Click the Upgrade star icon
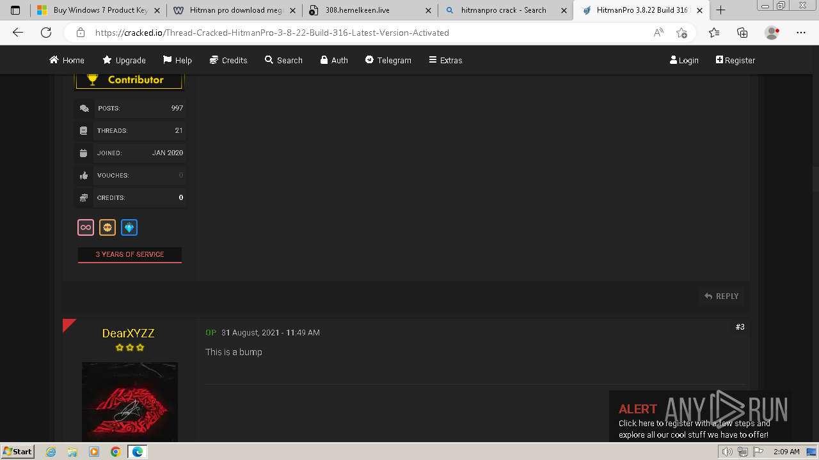The height and width of the screenshot is (460, 819). click(x=107, y=59)
